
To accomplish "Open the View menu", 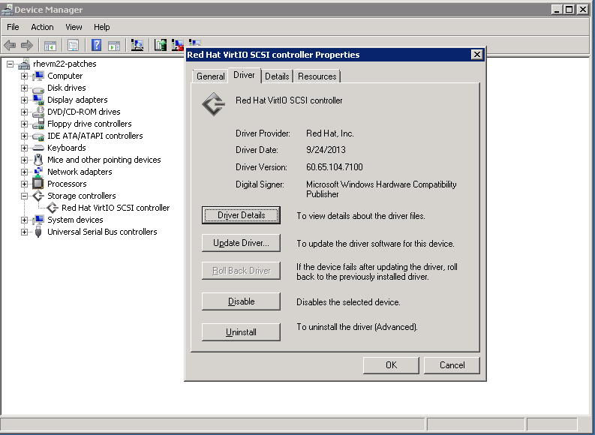I will click(74, 27).
